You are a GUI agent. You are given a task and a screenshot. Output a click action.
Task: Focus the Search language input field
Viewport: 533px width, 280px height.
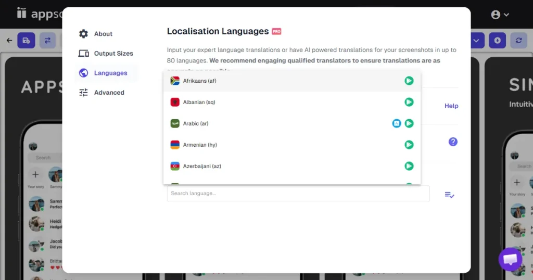(298, 194)
